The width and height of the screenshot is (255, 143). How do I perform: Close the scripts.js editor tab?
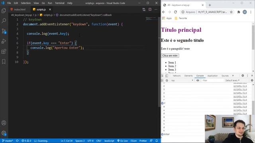pyautogui.click(x=50, y=10)
